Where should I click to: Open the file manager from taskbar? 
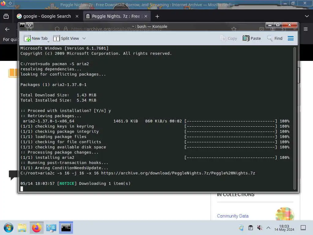point(22,228)
